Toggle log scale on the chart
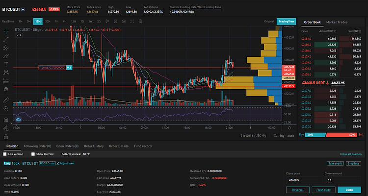368x196 pixels. [282, 136]
